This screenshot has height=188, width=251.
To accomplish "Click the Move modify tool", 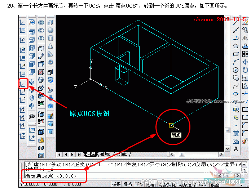I will click(x=245, y=62).
